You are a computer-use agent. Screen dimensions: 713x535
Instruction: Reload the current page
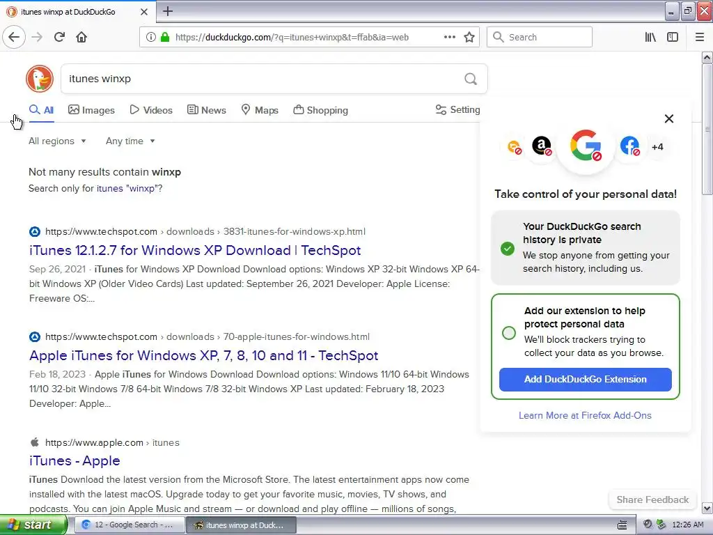pos(59,37)
